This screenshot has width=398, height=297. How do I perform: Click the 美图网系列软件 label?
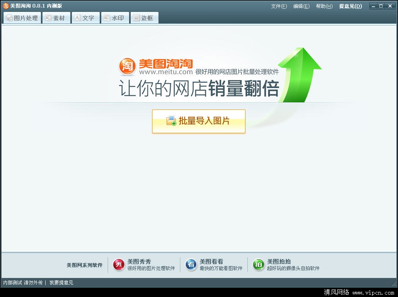click(85, 265)
